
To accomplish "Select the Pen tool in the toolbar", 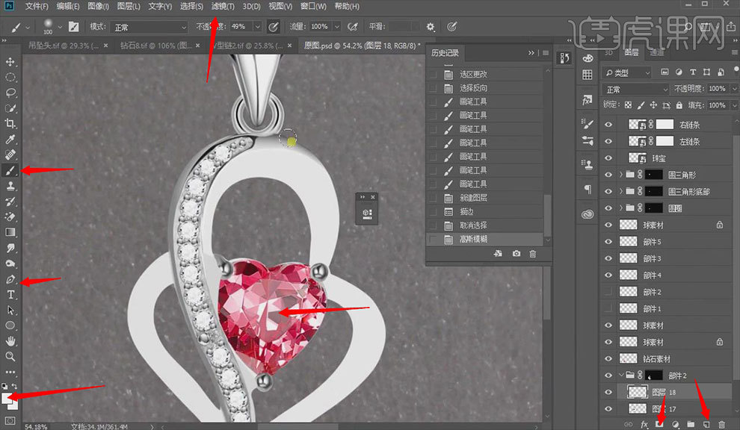I will 10,279.
